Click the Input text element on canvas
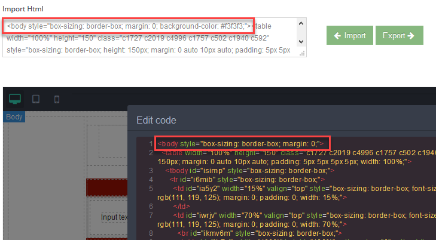Viewport: 436px width, 240px height. [x=114, y=217]
